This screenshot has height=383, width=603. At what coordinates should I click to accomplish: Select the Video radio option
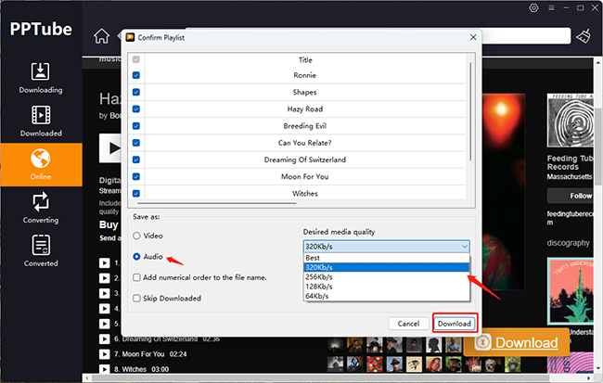click(x=136, y=236)
